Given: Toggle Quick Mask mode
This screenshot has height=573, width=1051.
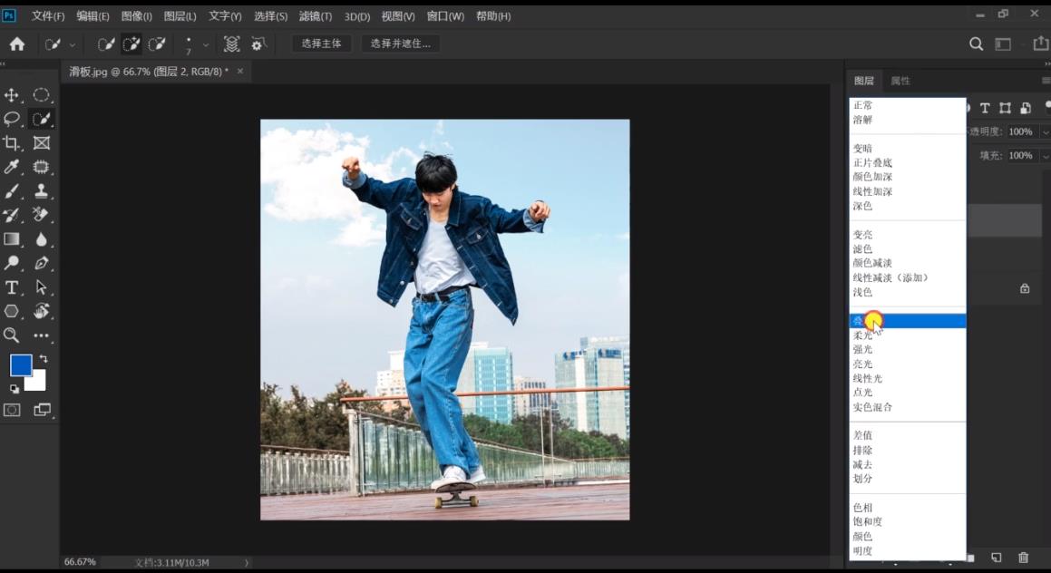Looking at the screenshot, I should 12,410.
